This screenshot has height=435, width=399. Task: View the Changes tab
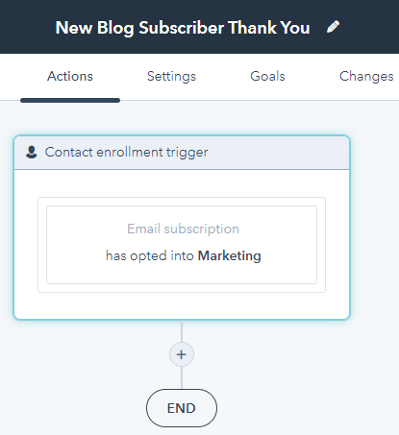coord(366,76)
